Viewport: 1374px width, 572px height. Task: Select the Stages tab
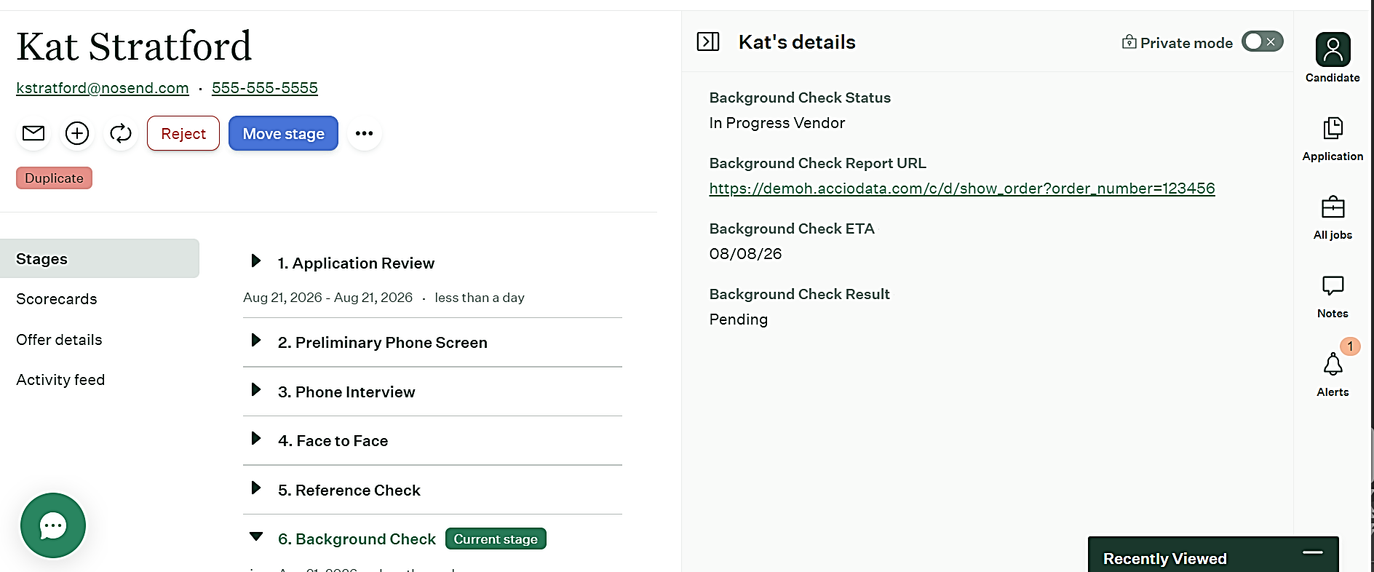click(x=100, y=258)
